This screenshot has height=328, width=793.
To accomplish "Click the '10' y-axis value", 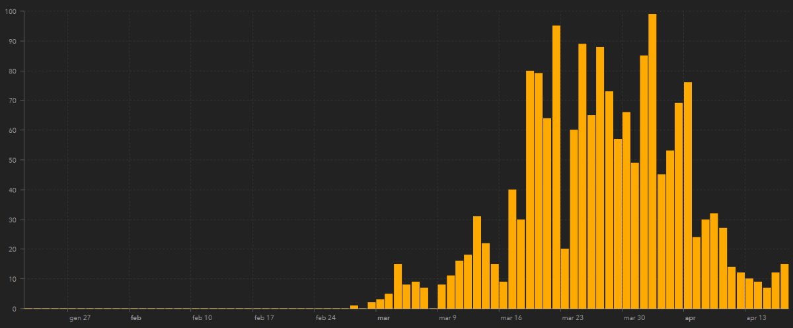I will pos(13,279).
